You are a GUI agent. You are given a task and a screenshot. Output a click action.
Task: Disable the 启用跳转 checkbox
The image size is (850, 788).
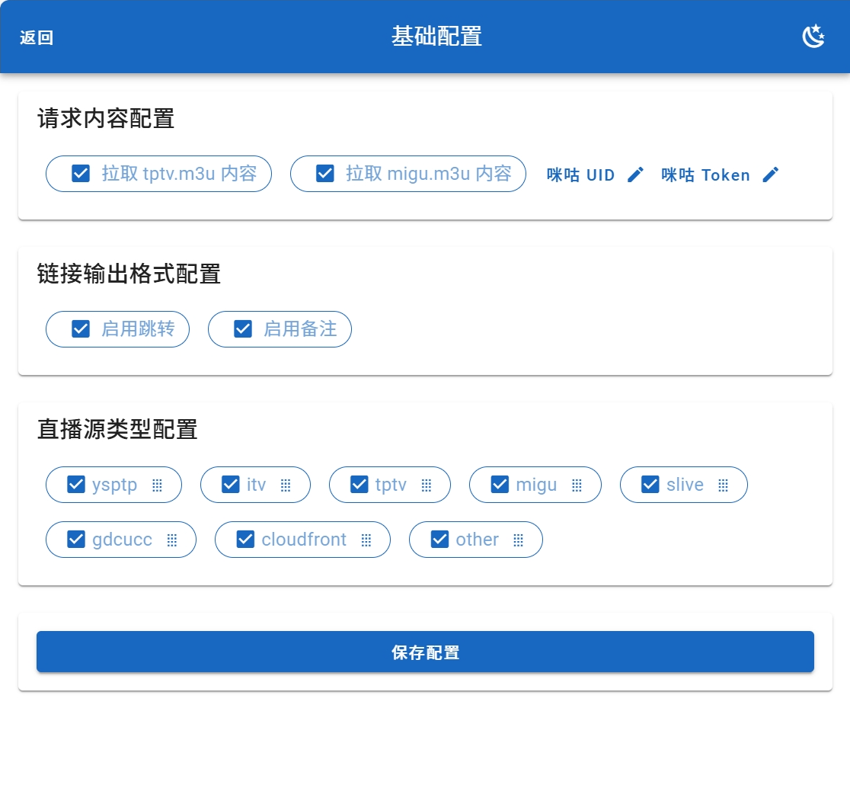[x=81, y=329]
